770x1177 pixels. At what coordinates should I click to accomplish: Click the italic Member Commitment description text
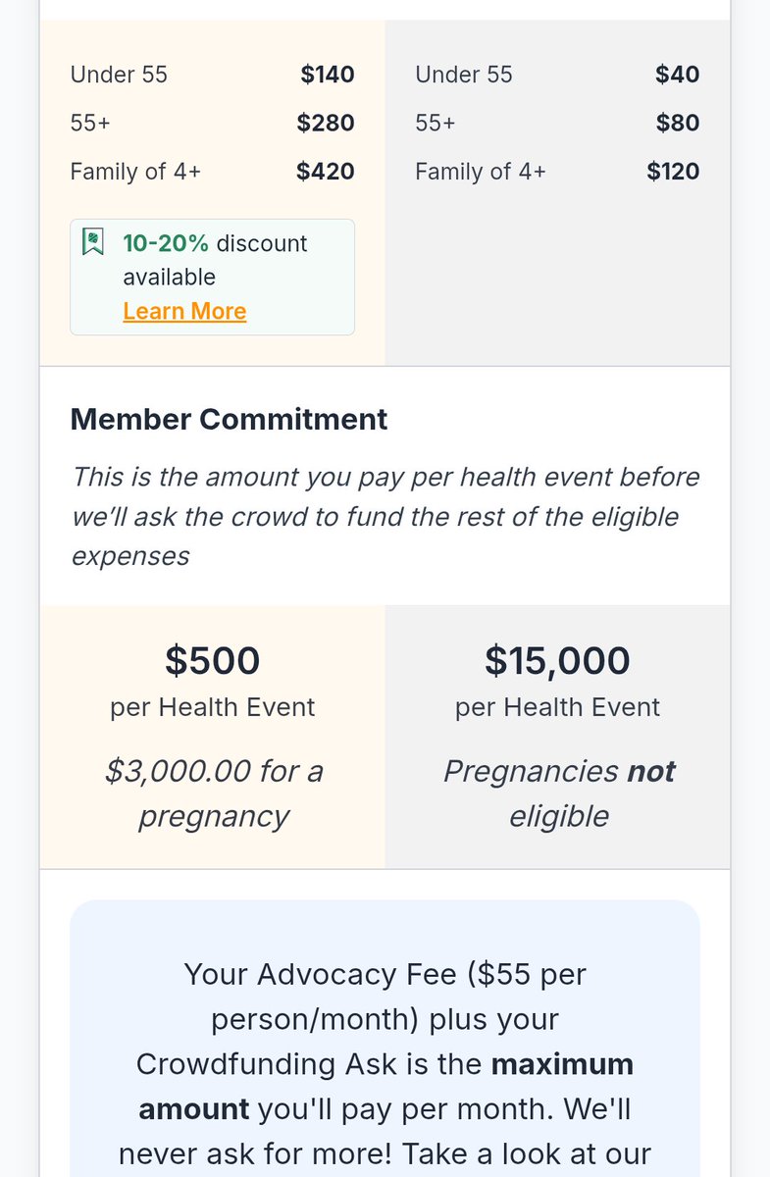(385, 516)
